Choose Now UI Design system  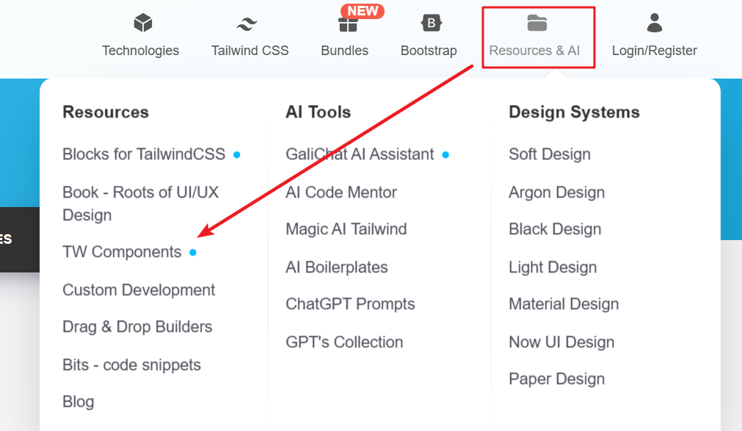pyautogui.click(x=561, y=342)
